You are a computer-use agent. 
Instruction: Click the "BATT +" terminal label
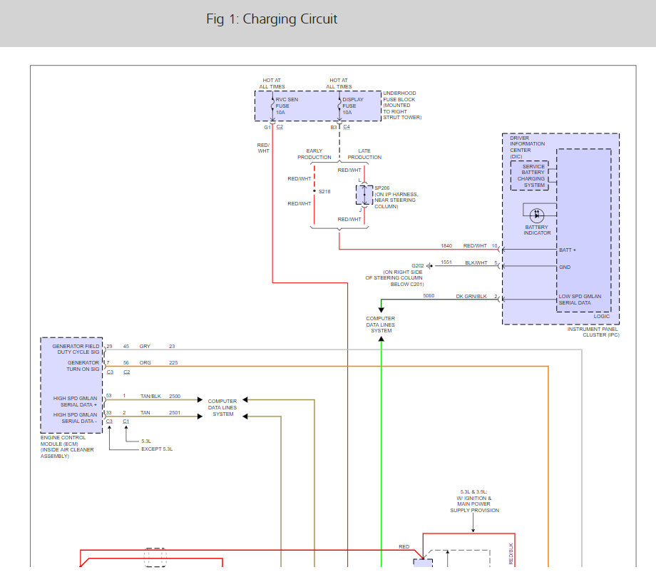[568, 250]
